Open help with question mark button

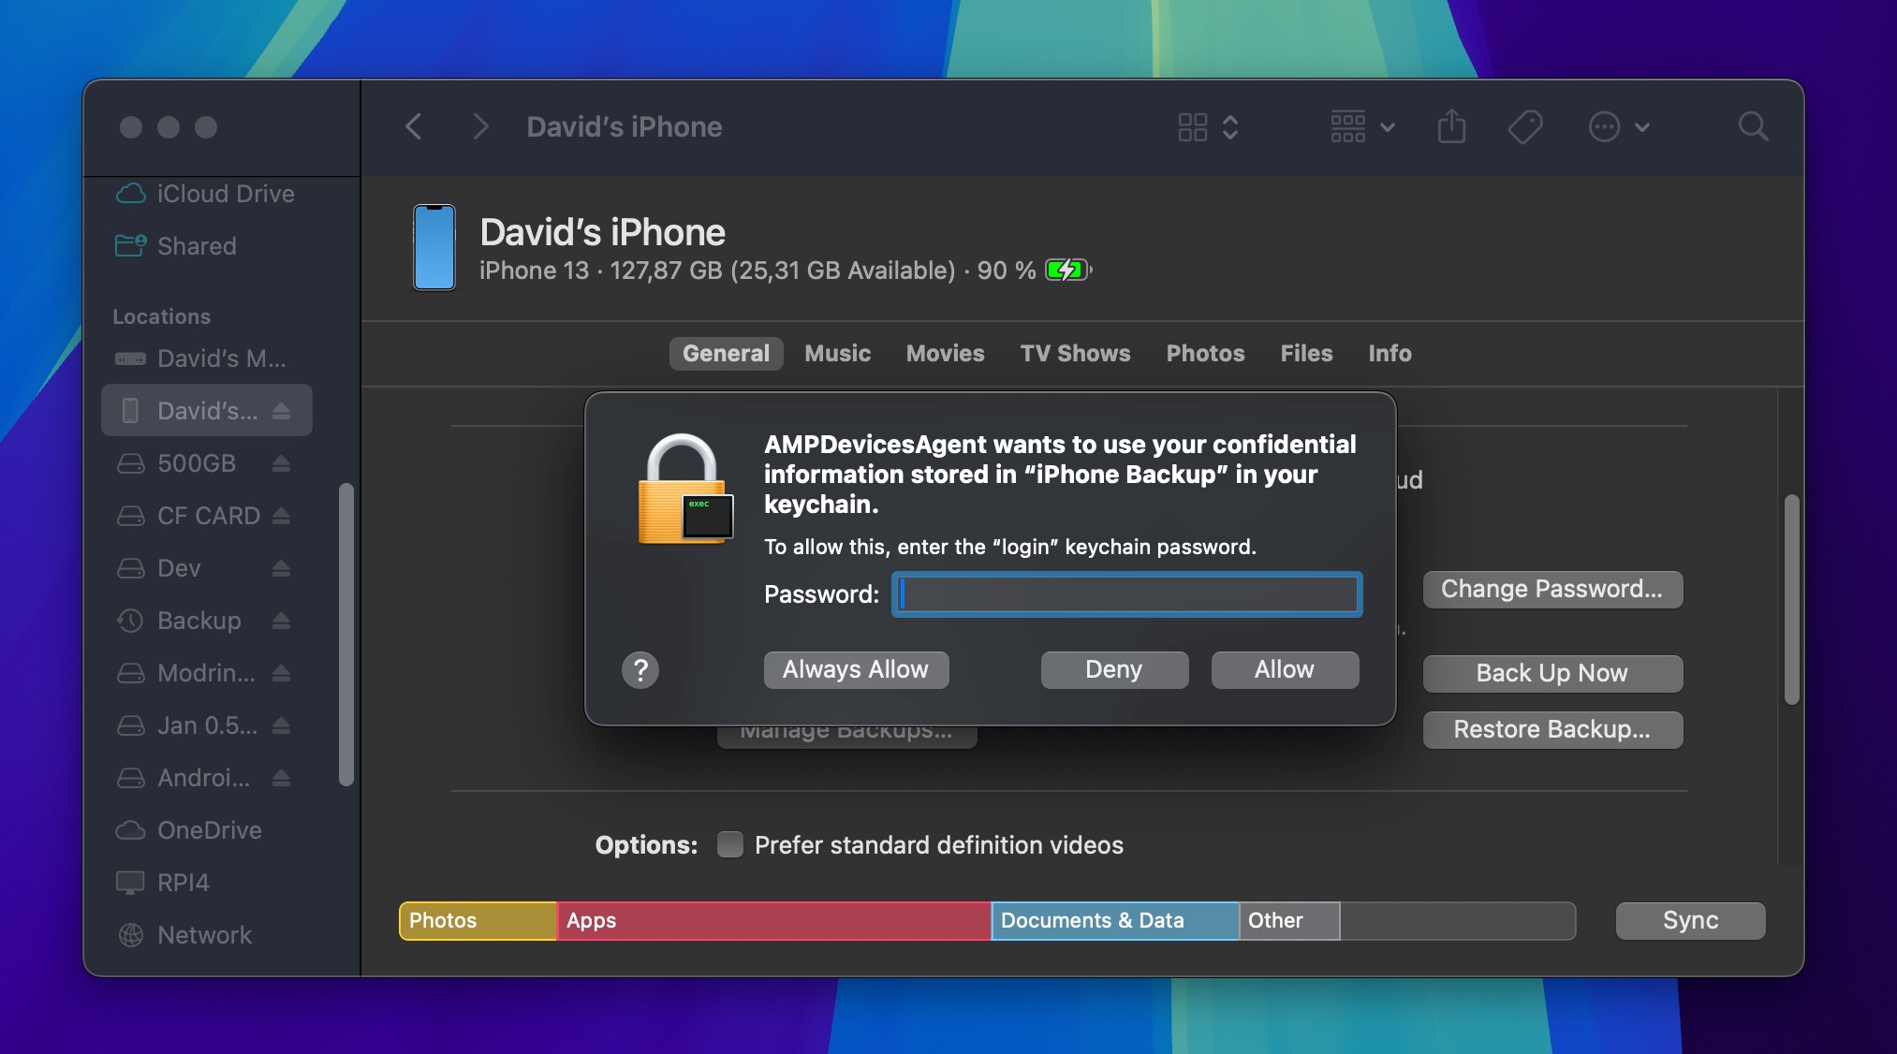coord(640,670)
